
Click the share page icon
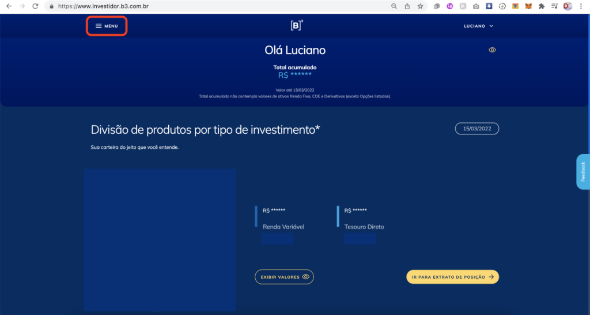(x=407, y=6)
